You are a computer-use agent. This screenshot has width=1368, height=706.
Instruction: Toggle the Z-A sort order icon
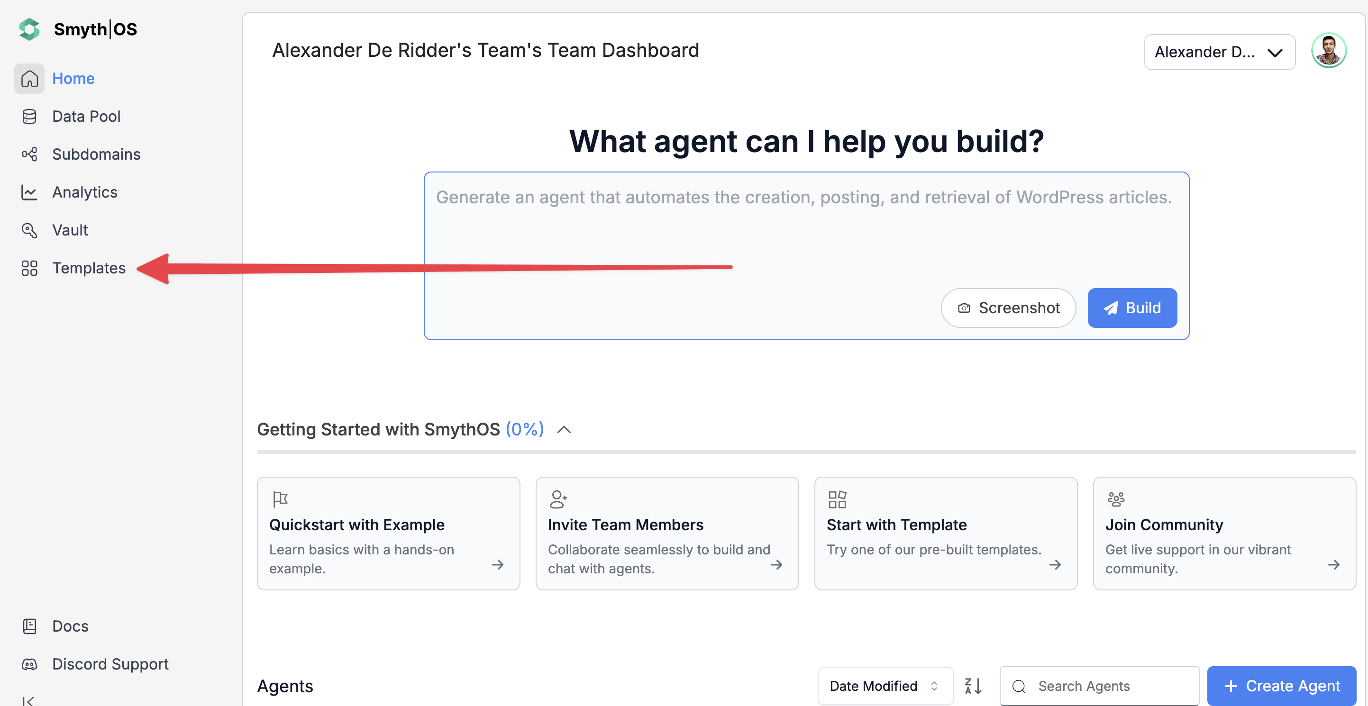click(973, 686)
